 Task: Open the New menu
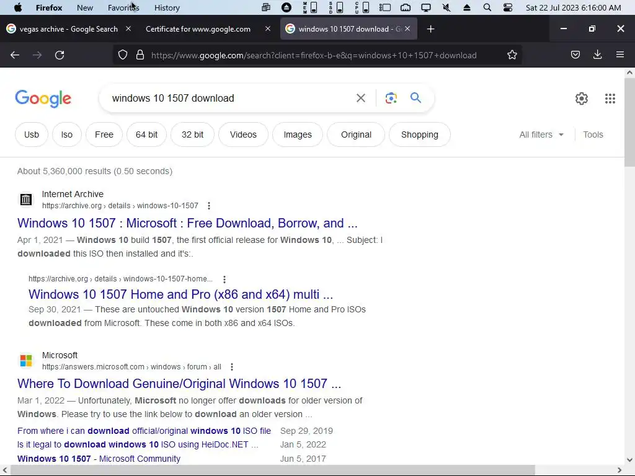(x=84, y=7)
